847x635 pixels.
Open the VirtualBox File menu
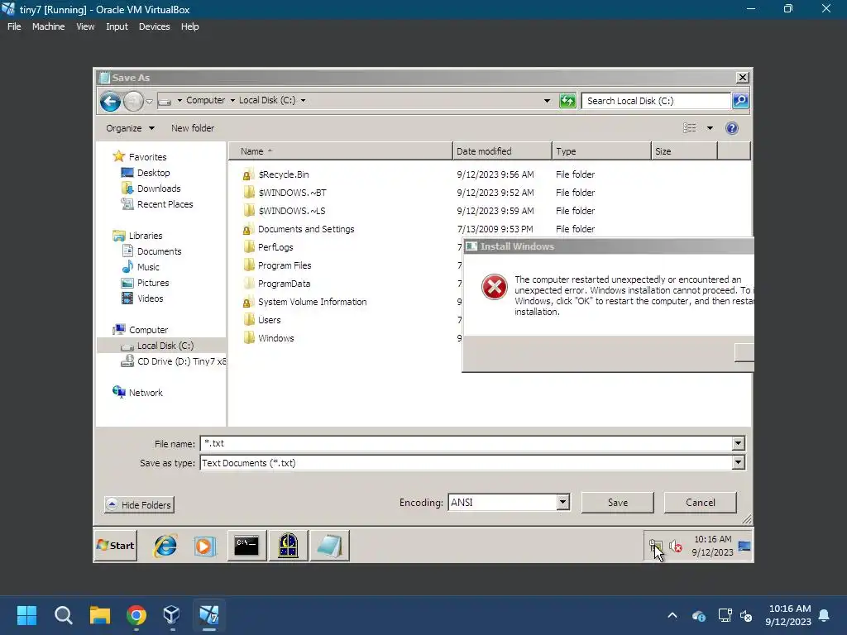pos(14,26)
